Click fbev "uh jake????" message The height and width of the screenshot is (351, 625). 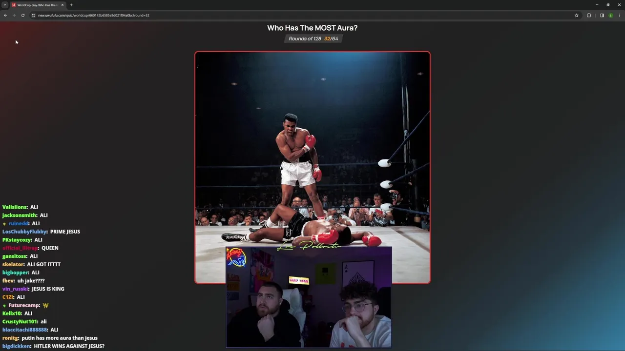23,281
